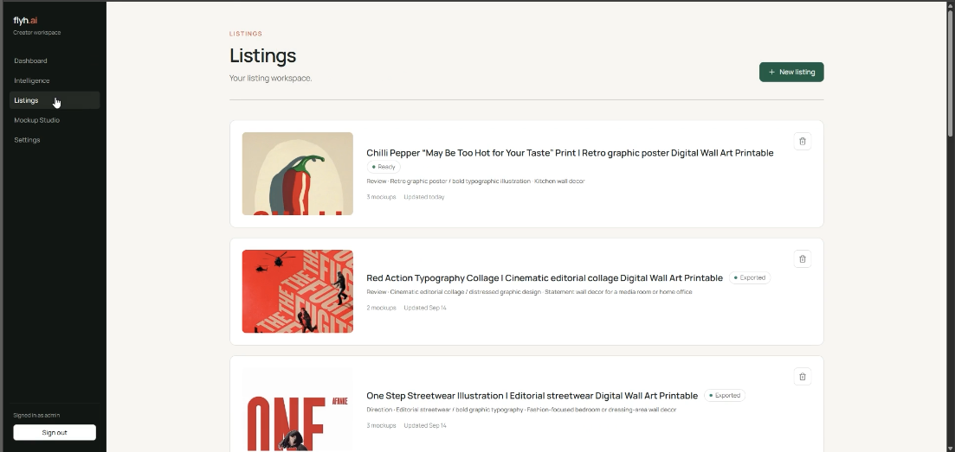
Task: Click the Exported badge on Red Action listing
Action: pos(750,277)
